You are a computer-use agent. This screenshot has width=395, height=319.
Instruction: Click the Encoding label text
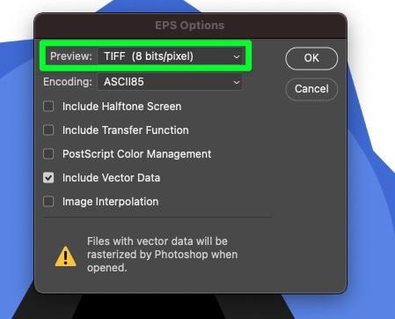coord(68,82)
